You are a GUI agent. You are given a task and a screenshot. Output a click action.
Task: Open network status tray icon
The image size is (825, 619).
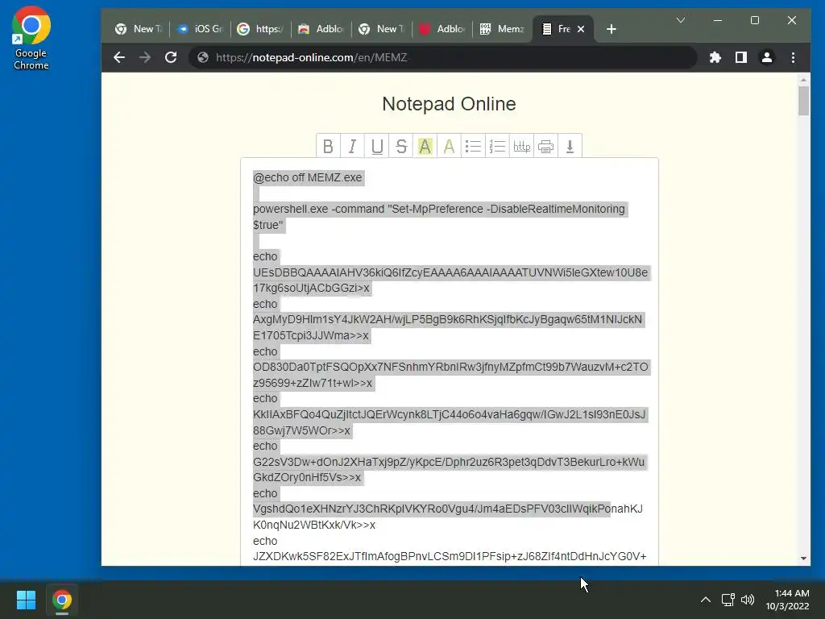click(728, 600)
